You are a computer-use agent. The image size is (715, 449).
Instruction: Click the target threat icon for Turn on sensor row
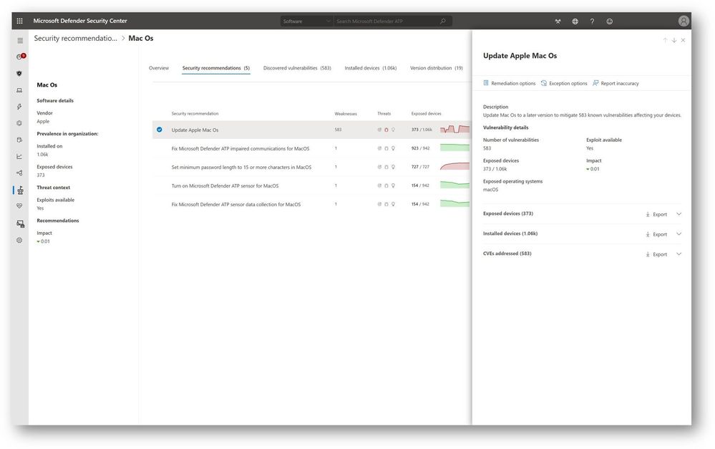pyautogui.click(x=379, y=185)
